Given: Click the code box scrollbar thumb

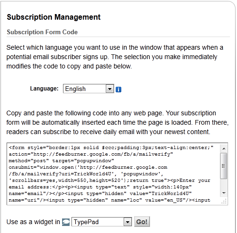Looking at the screenshot, I should tap(224, 166).
